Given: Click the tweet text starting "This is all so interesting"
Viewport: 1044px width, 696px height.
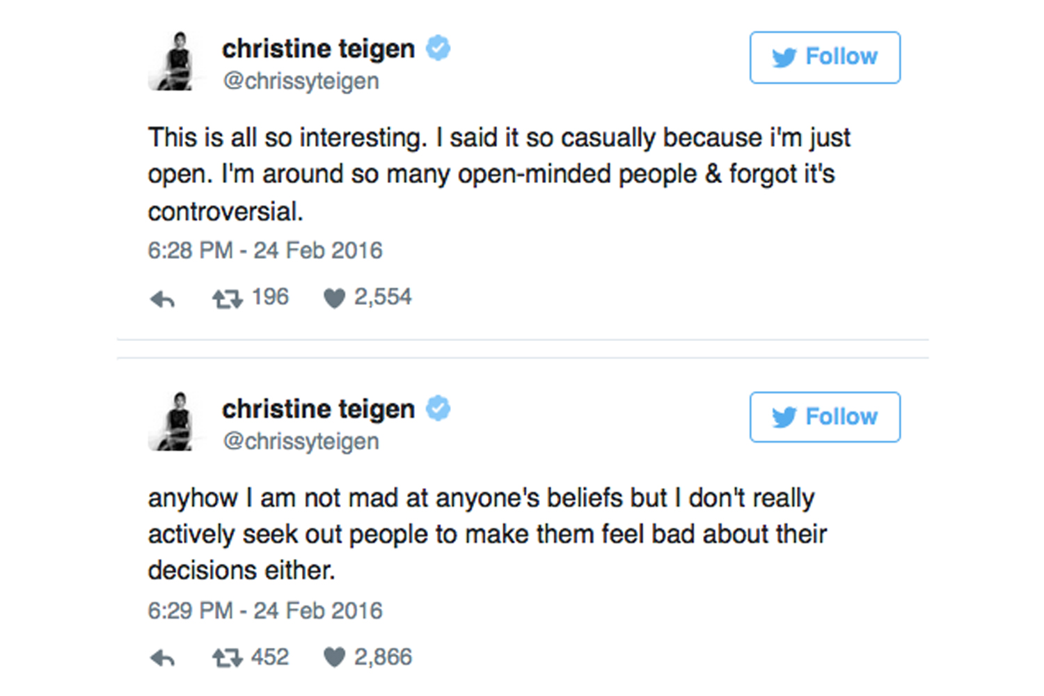Looking at the screenshot, I should (498, 174).
